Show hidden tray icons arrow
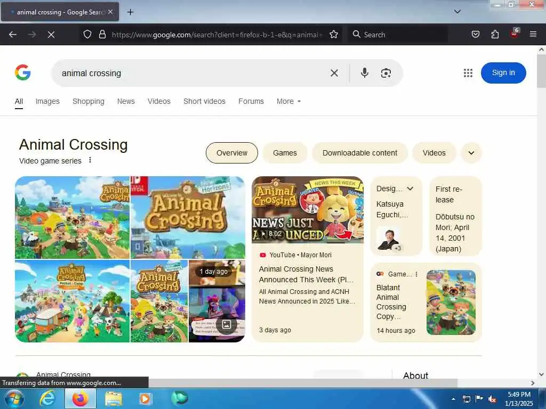 tap(453, 399)
